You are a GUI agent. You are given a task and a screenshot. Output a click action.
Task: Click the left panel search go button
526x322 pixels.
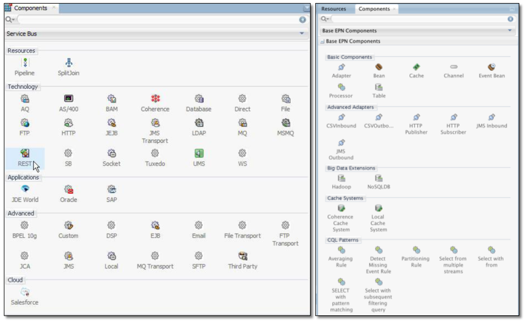(x=303, y=20)
